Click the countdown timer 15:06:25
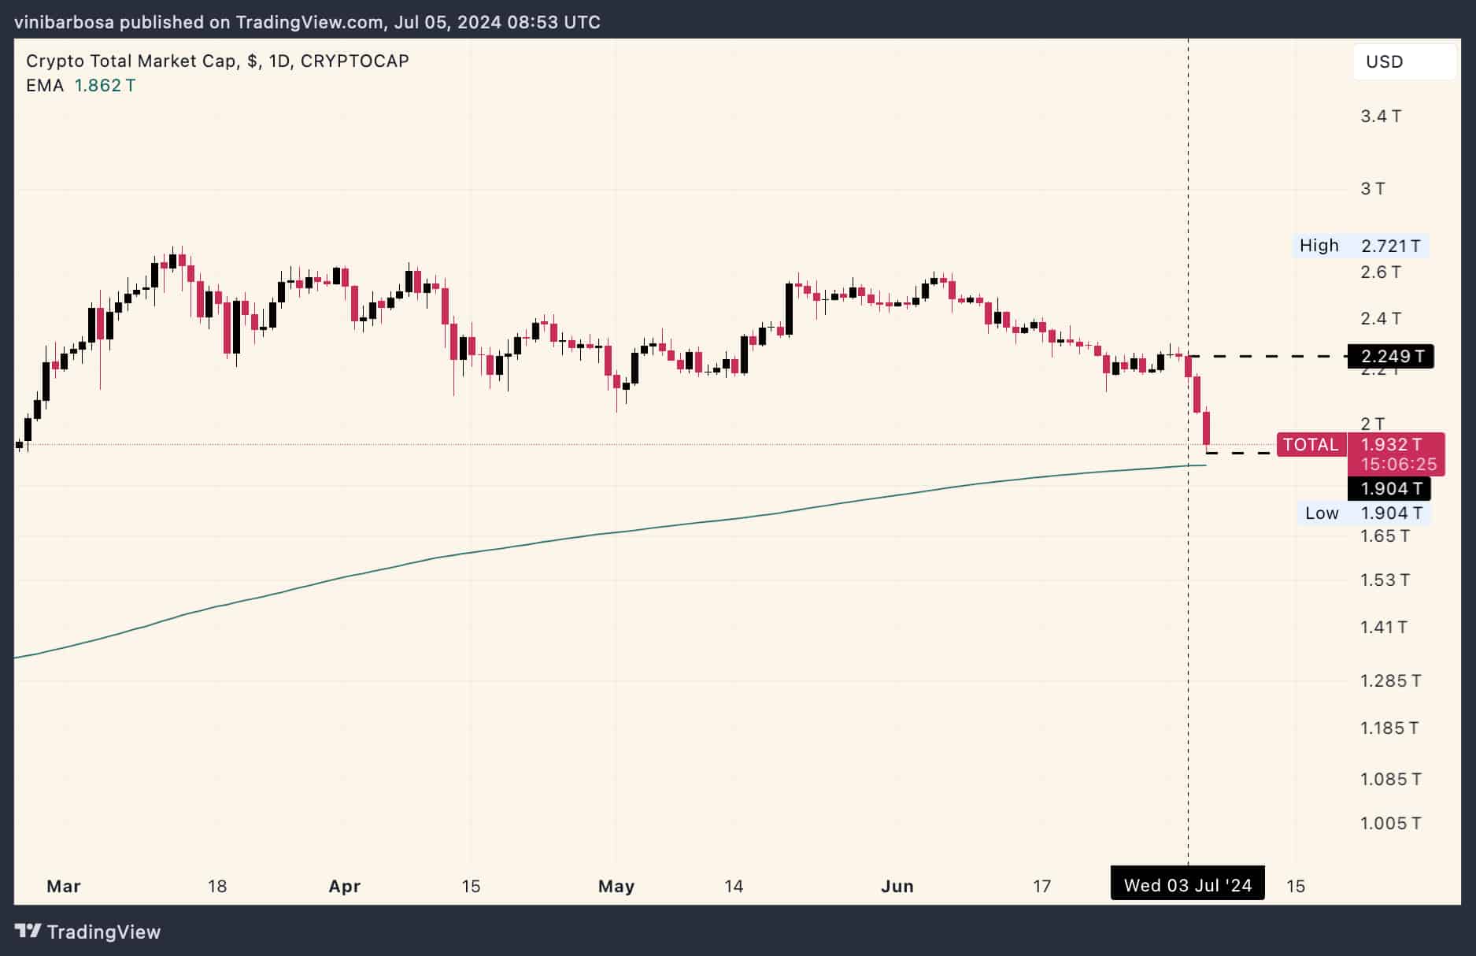The width and height of the screenshot is (1476, 956). pyautogui.click(x=1400, y=464)
